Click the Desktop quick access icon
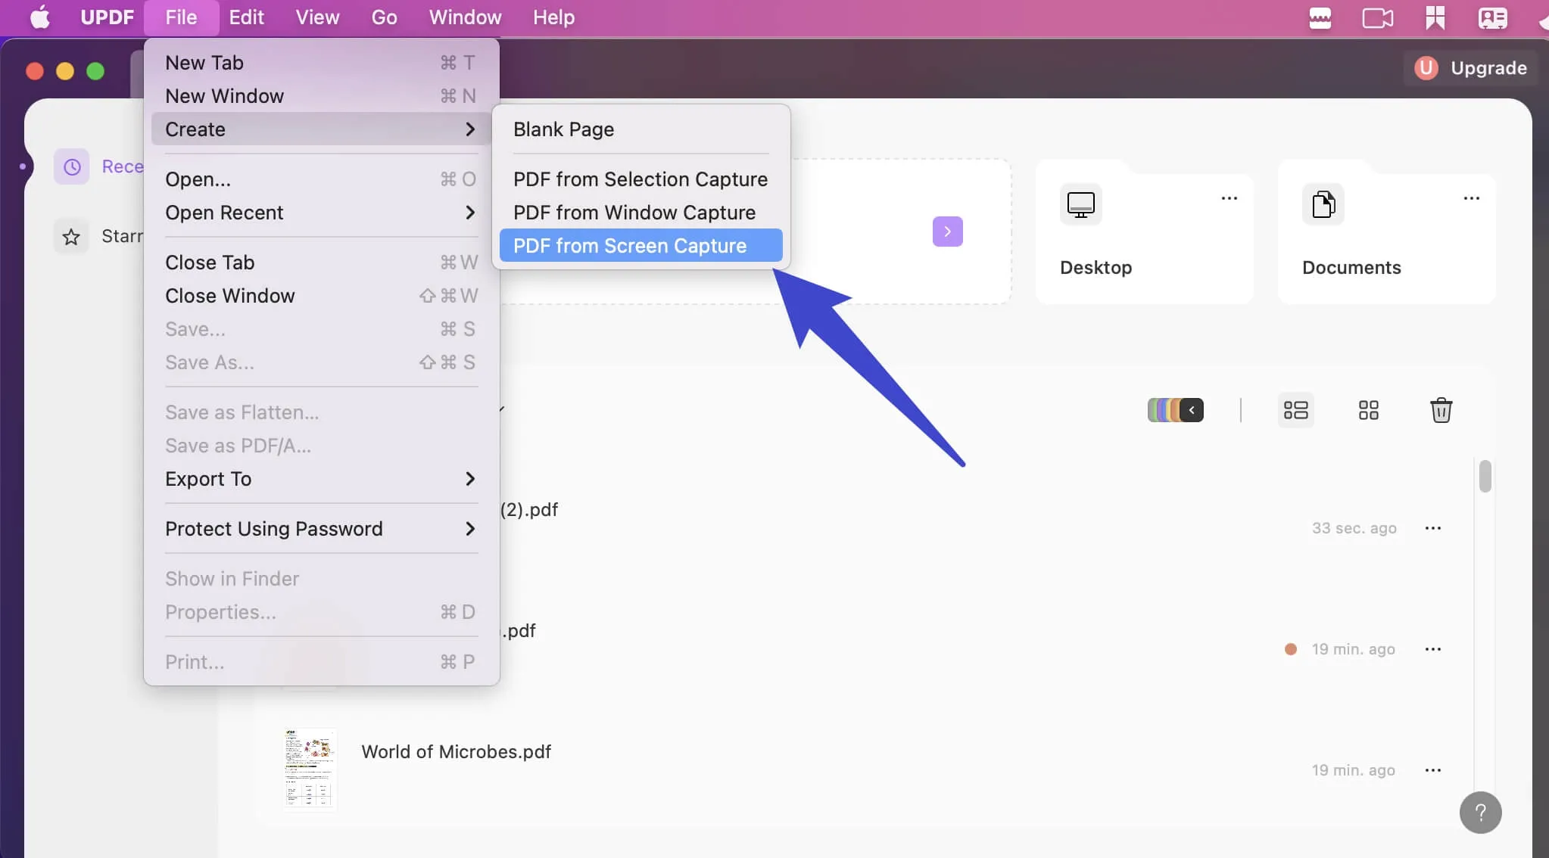This screenshot has width=1549, height=858. (1080, 203)
